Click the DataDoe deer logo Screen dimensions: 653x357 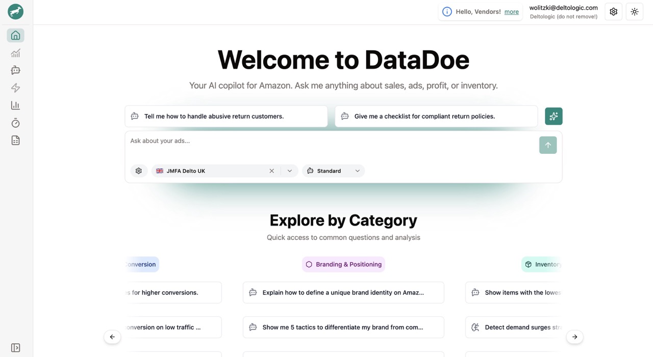[x=16, y=12]
